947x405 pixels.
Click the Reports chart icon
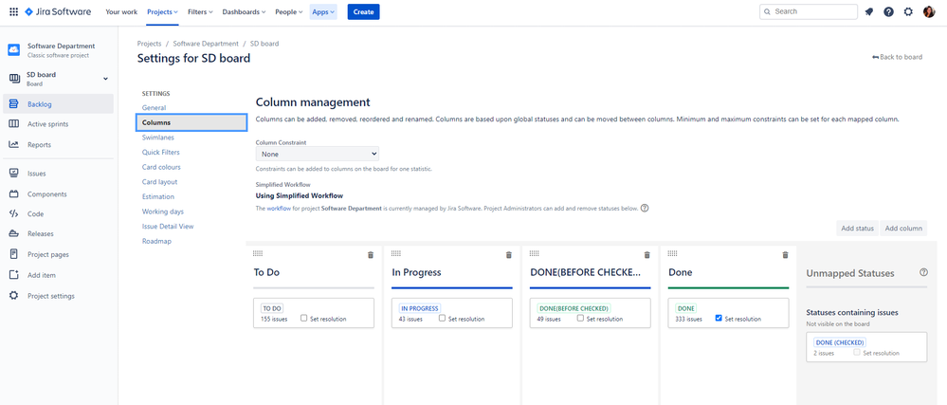coord(14,144)
